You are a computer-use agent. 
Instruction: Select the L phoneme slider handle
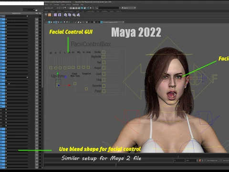click(65, 68)
